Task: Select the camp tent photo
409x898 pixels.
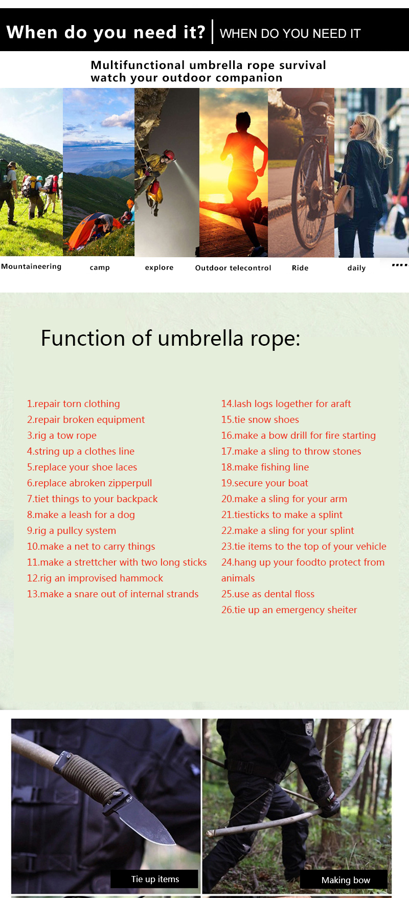Action: point(99,172)
